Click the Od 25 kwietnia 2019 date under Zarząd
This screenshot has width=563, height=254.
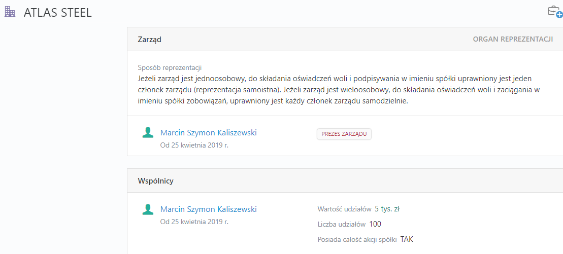(194, 146)
